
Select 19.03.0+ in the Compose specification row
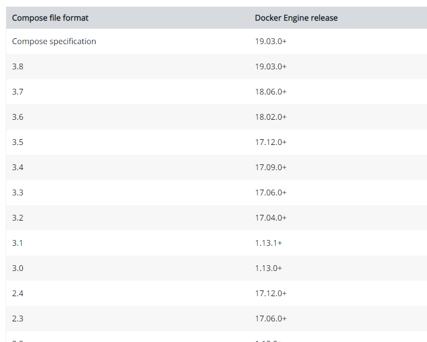click(x=270, y=41)
